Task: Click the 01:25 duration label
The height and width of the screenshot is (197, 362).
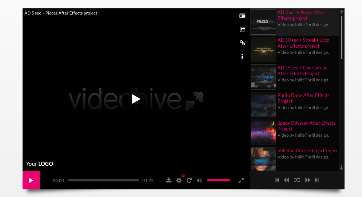Action: tap(148, 181)
